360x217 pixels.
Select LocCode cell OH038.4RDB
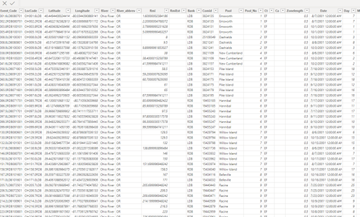point(33,58)
